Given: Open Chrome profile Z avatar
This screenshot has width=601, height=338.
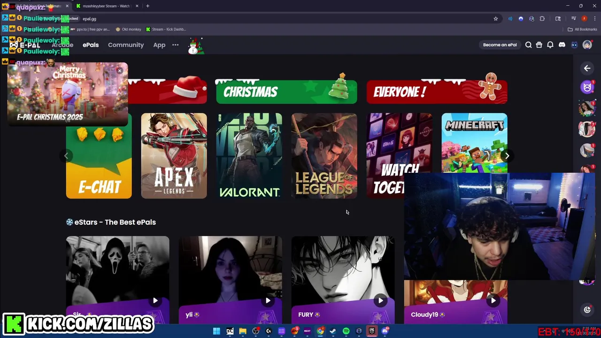Looking at the screenshot, I should [x=584, y=19].
